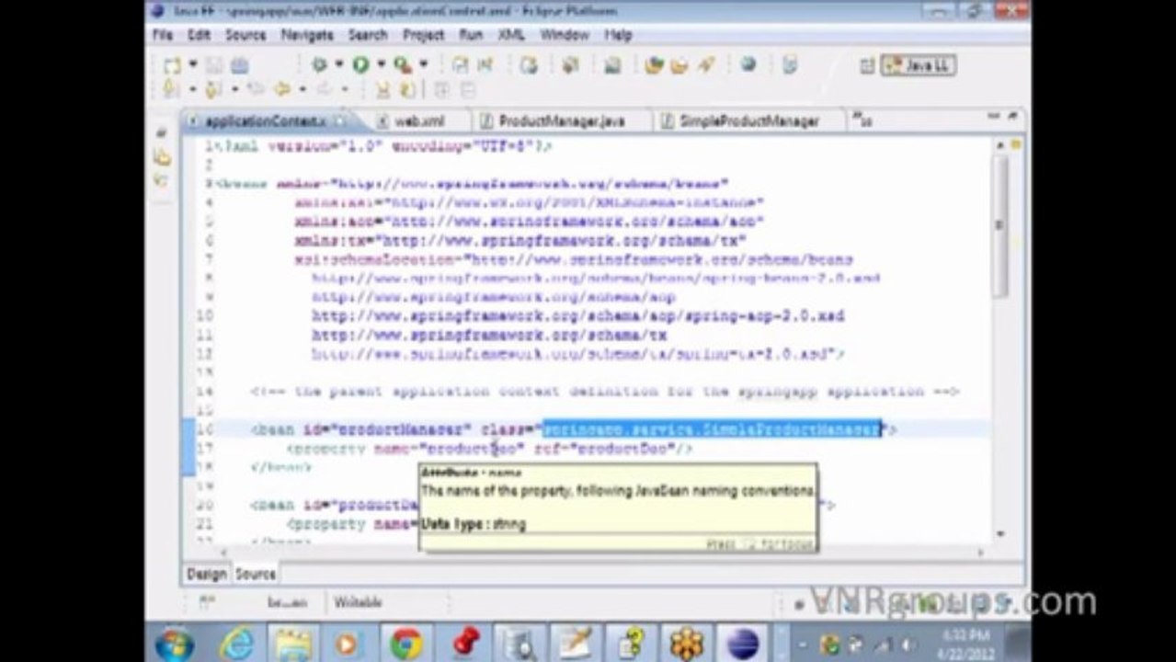Switch to the Design editor page

[207, 574]
